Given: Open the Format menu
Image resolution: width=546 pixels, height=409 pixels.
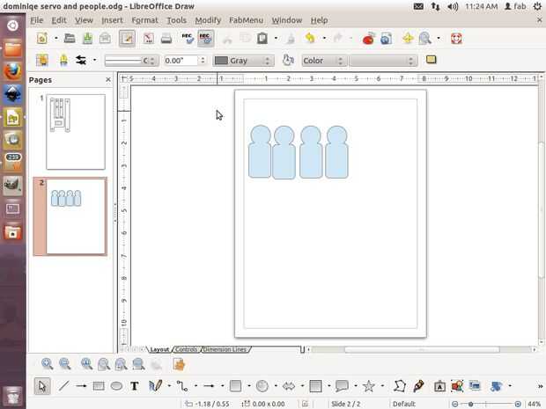Looking at the screenshot, I should click(x=144, y=20).
